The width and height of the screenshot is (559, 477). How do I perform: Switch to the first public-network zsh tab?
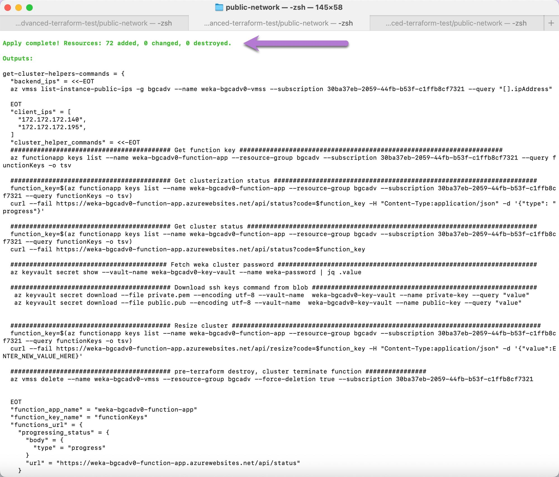[94, 23]
